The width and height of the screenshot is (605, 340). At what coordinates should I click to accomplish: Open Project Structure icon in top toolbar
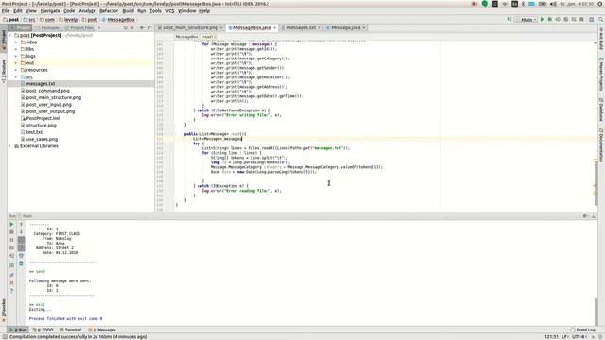coord(591,19)
